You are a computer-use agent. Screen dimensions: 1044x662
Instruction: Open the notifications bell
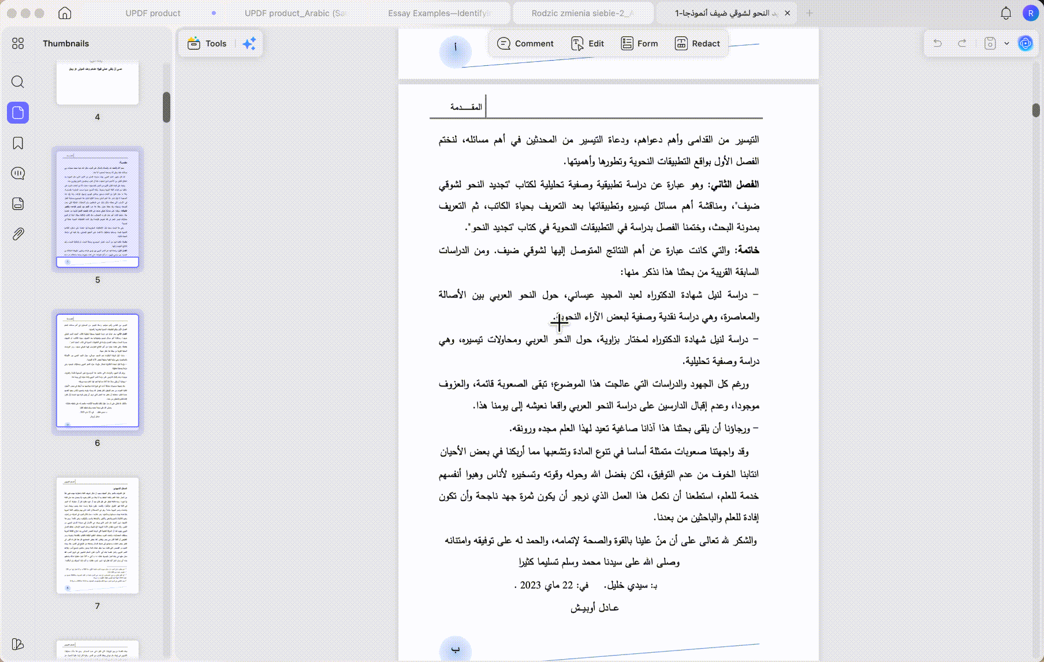click(x=1006, y=13)
